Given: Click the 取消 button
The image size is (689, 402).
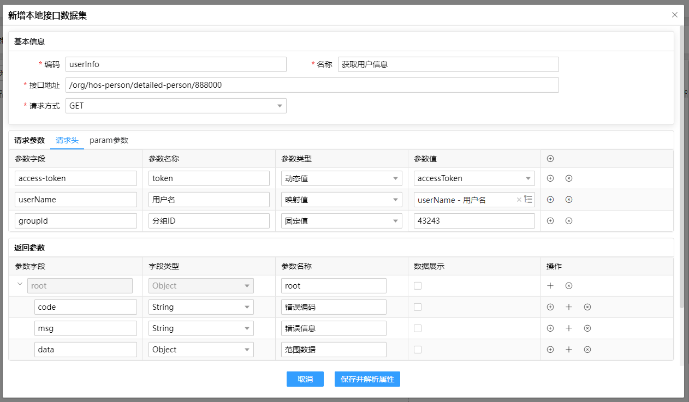Looking at the screenshot, I should (x=305, y=379).
